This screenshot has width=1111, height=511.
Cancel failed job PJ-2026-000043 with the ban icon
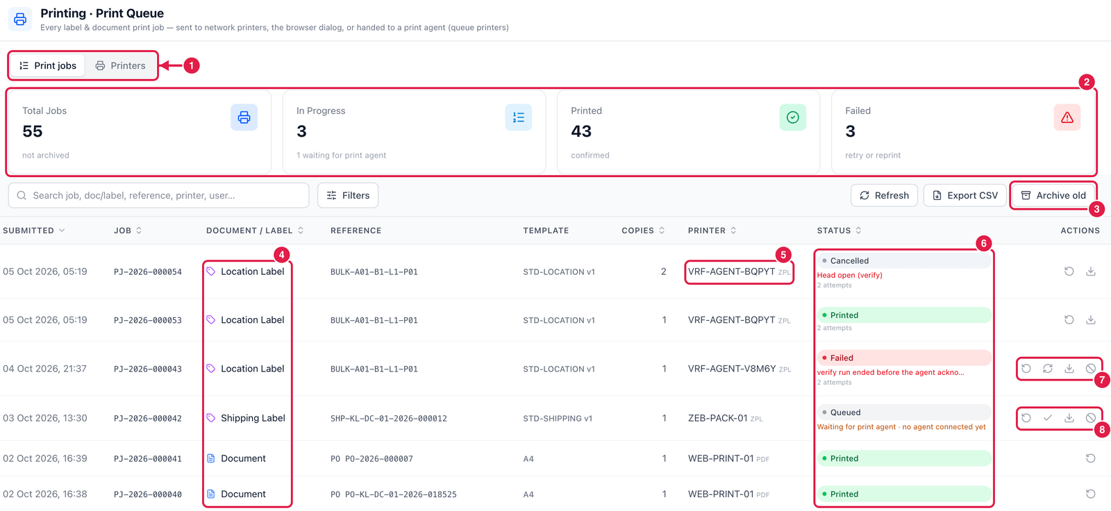pos(1091,369)
